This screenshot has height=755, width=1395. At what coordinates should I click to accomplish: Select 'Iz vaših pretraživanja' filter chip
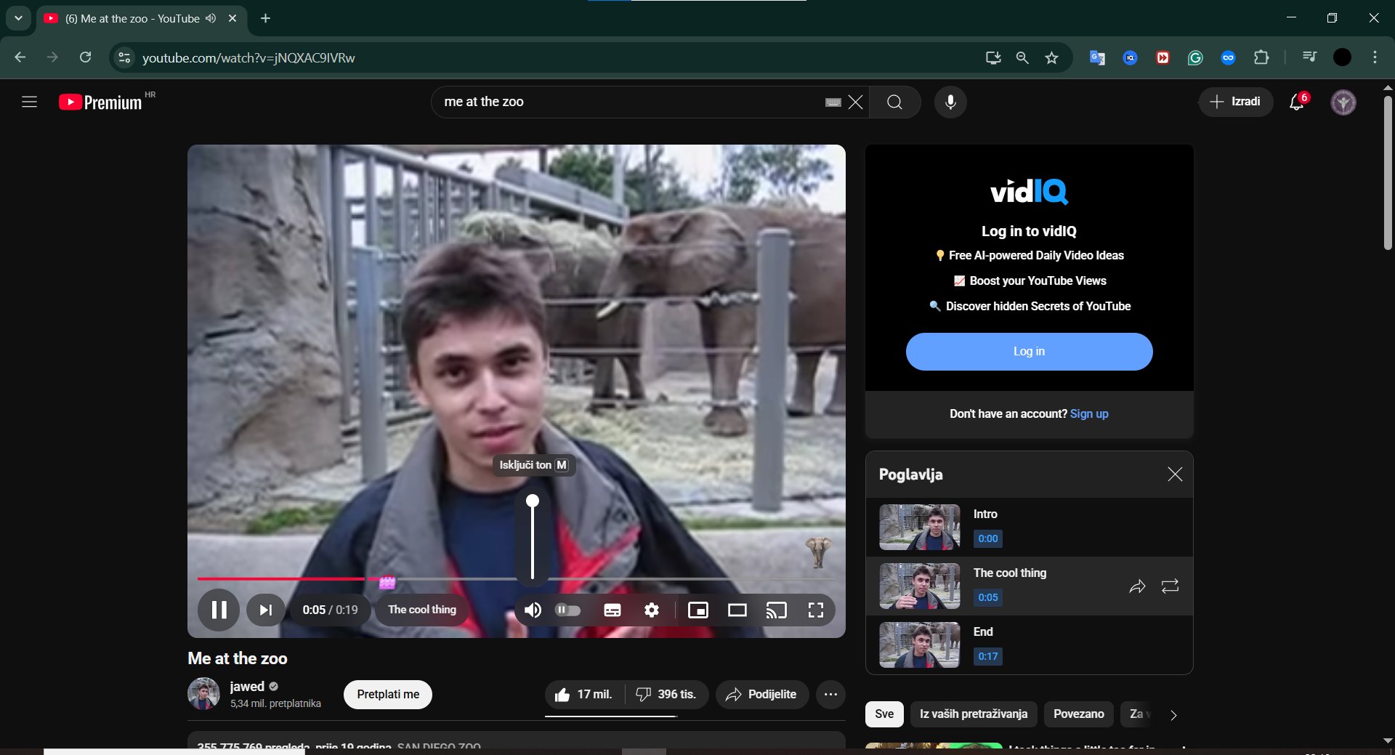click(x=973, y=714)
